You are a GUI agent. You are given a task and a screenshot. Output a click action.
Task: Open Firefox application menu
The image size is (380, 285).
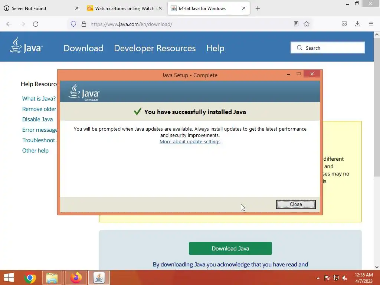pyautogui.click(x=371, y=24)
